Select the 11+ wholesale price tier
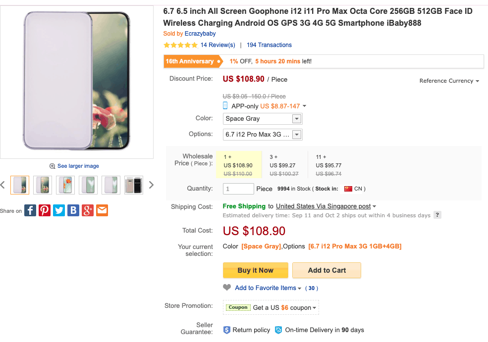 329,165
